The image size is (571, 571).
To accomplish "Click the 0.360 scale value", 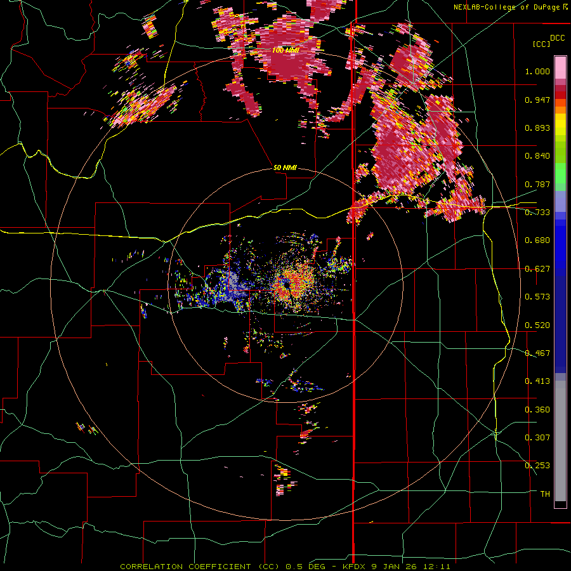I will coord(537,409).
